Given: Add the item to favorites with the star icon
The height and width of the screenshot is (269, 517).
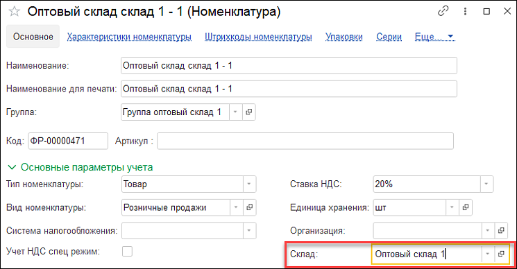Looking at the screenshot, I should click(14, 12).
